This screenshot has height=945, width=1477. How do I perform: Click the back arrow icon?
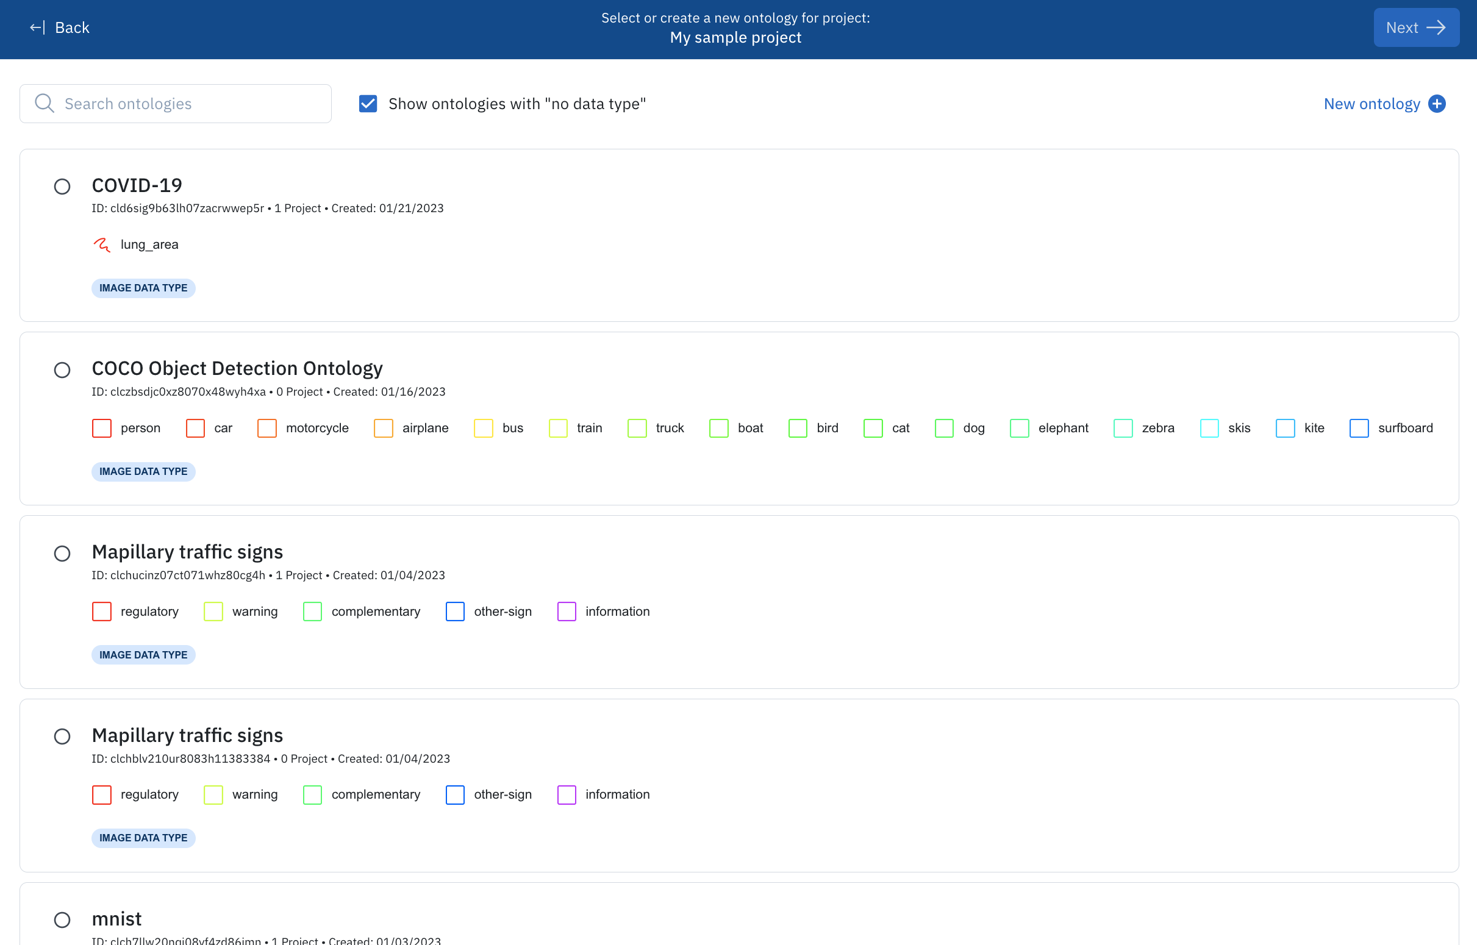(37, 27)
